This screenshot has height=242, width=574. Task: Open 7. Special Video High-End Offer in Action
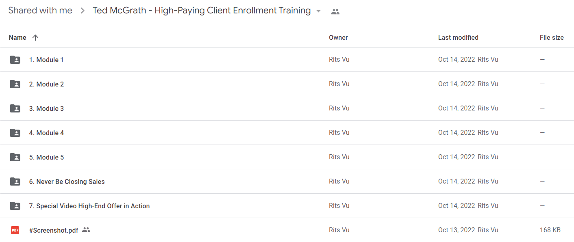(x=89, y=206)
